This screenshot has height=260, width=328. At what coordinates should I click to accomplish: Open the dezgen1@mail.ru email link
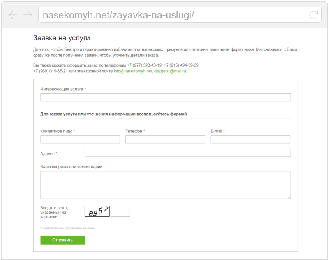coord(170,71)
